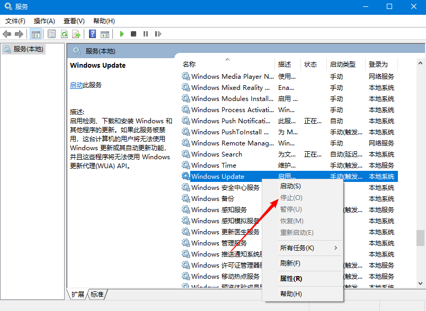Choose 停止(O) in the context menu
This screenshot has height=311, width=426.
point(303,198)
